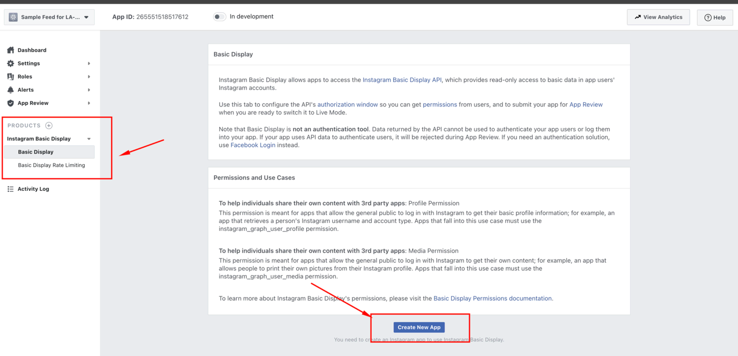
Task: Expand the App Review submenu arrow
Action: [x=89, y=103]
